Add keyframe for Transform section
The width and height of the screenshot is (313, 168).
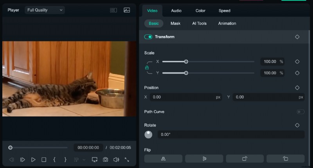click(297, 37)
